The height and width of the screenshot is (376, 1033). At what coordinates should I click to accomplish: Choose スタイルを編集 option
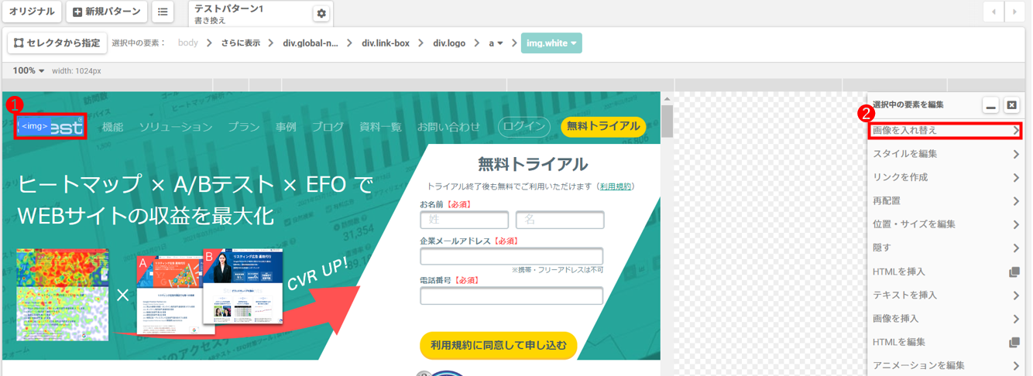(945, 154)
